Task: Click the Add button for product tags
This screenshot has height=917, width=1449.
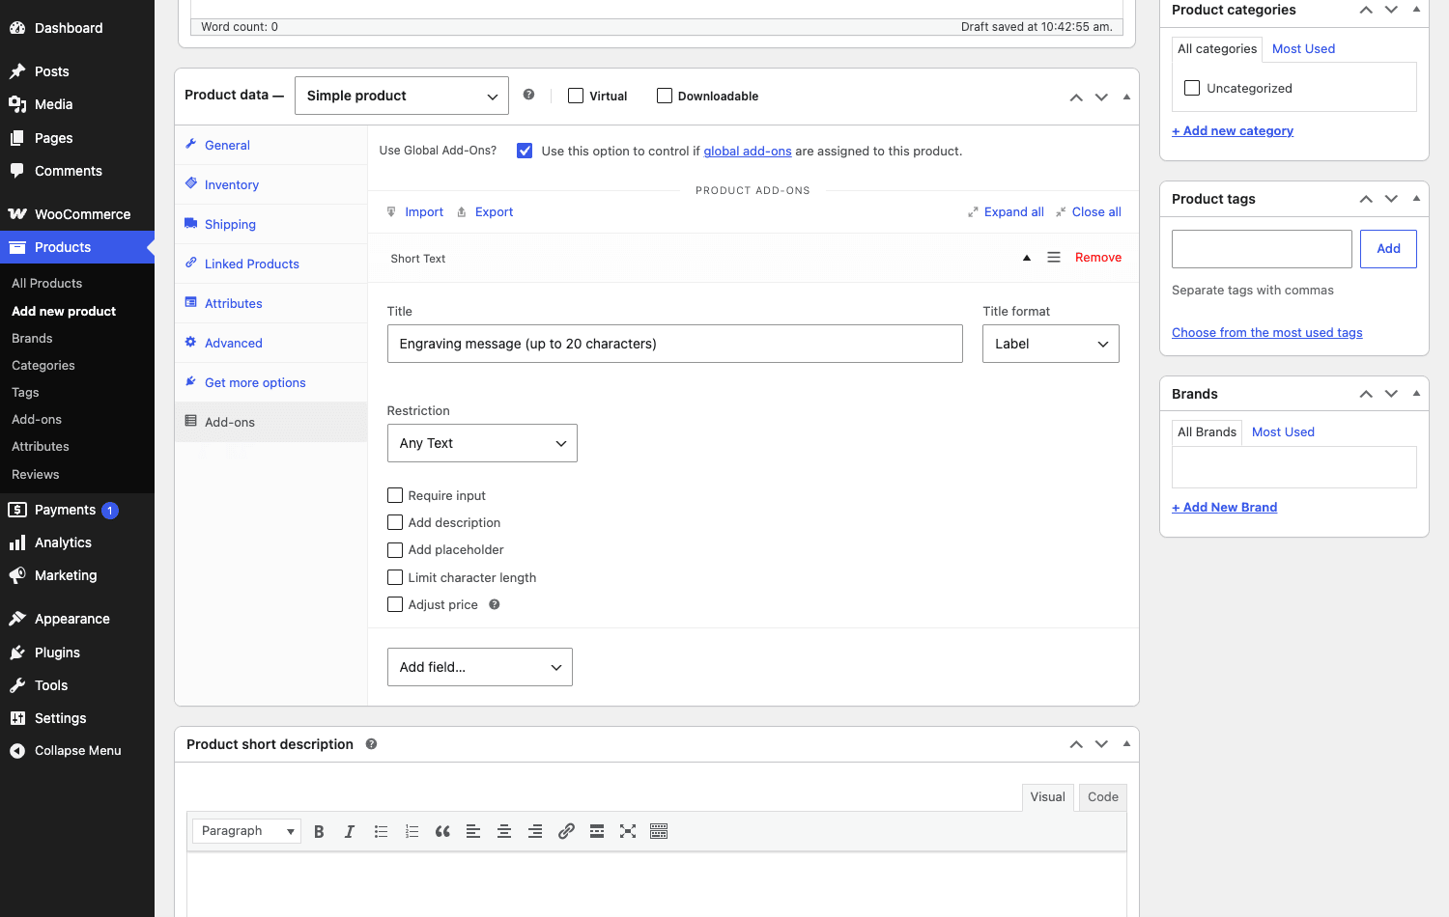Action: pos(1388,249)
